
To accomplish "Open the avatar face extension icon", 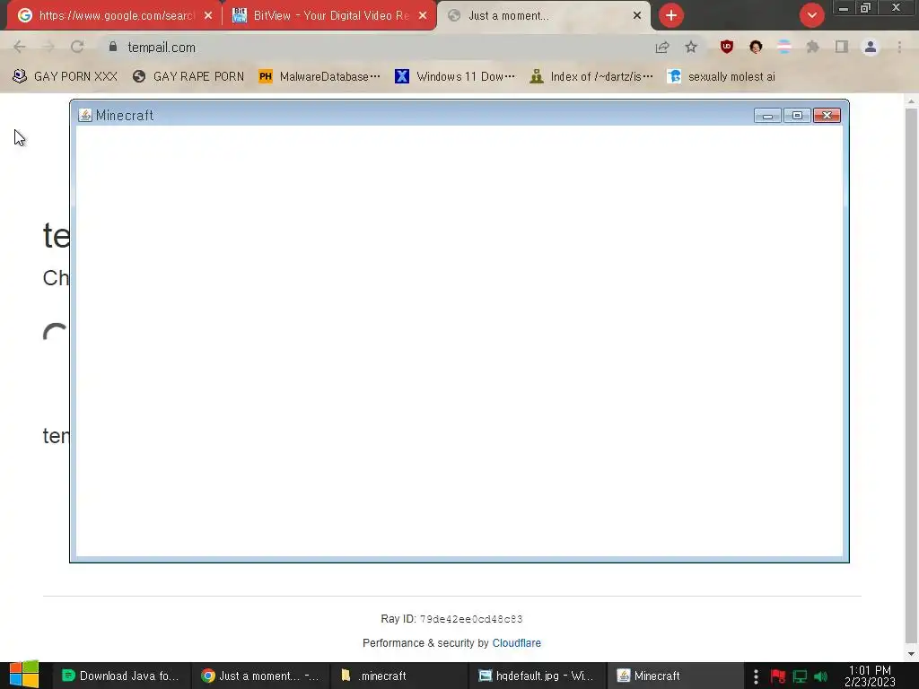I will (756, 47).
